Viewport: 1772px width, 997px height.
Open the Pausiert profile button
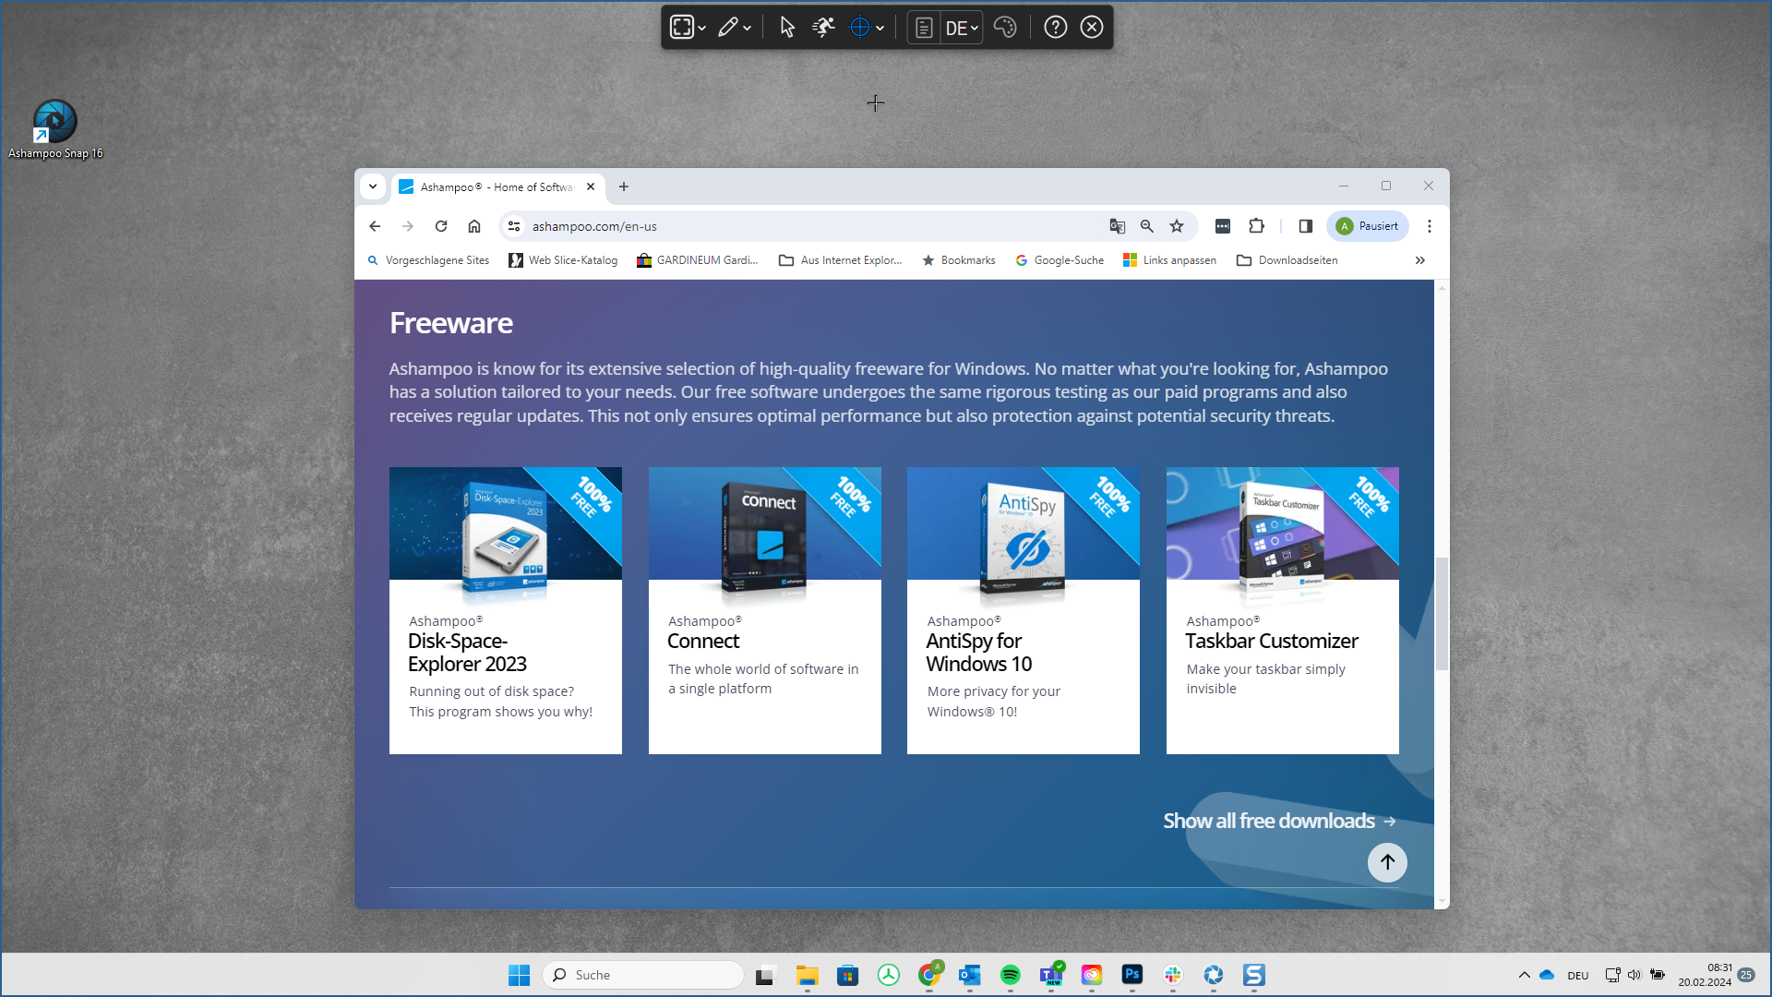click(x=1368, y=226)
